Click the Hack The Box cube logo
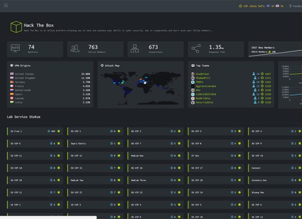This screenshot has width=302, height=219. tap(16, 27)
